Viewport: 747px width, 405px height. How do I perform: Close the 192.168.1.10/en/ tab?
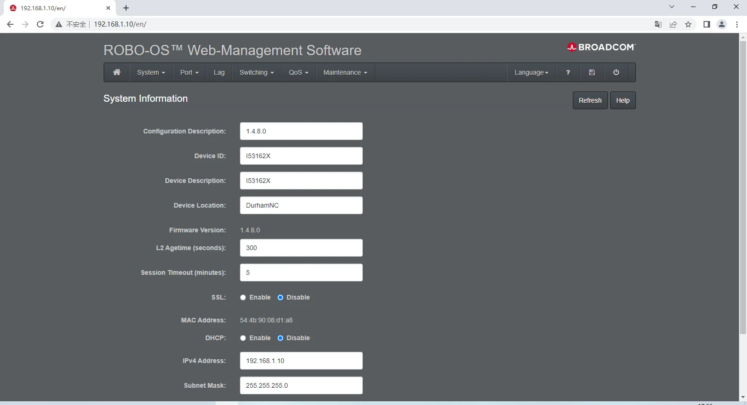108,8
